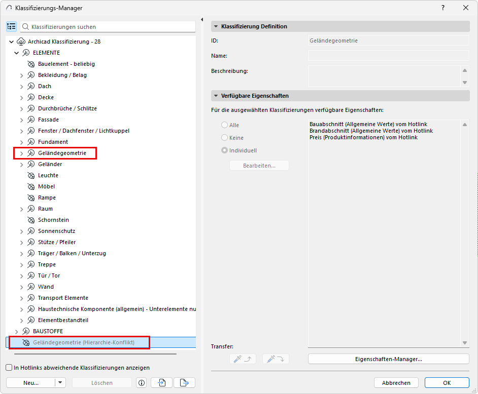Expand the Tür / Tor node
Image resolution: width=478 pixels, height=394 pixels.
point(22,276)
